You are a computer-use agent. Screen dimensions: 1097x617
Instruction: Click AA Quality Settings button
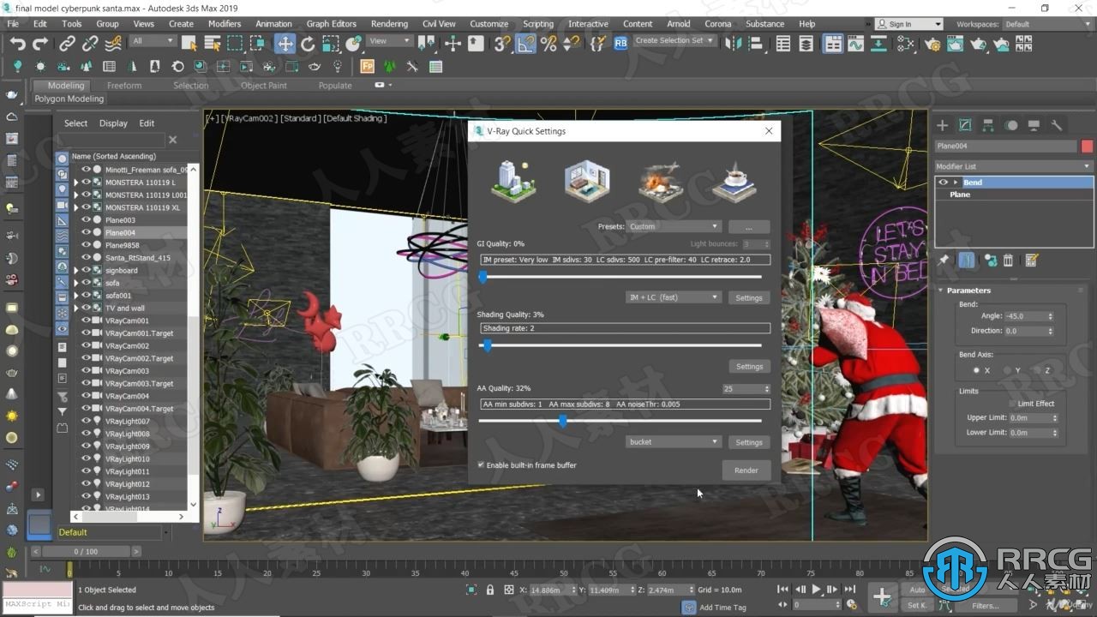pyautogui.click(x=749, y=442)
